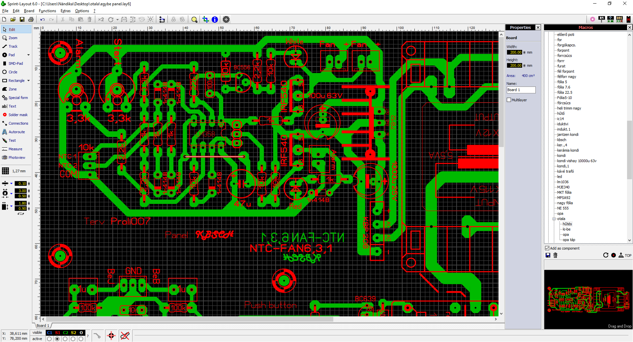Click the blue info icon in the toolbar
The image size is (633, 342).
coord(215,19)
